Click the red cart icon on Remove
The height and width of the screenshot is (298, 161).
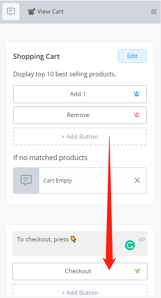[137, 115]
